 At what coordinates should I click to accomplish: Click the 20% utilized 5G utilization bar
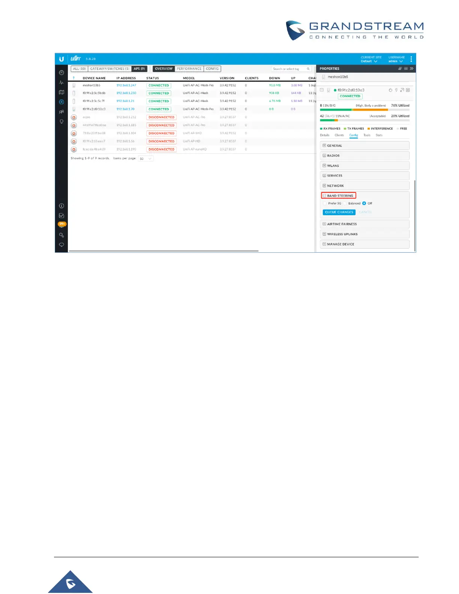364,120
